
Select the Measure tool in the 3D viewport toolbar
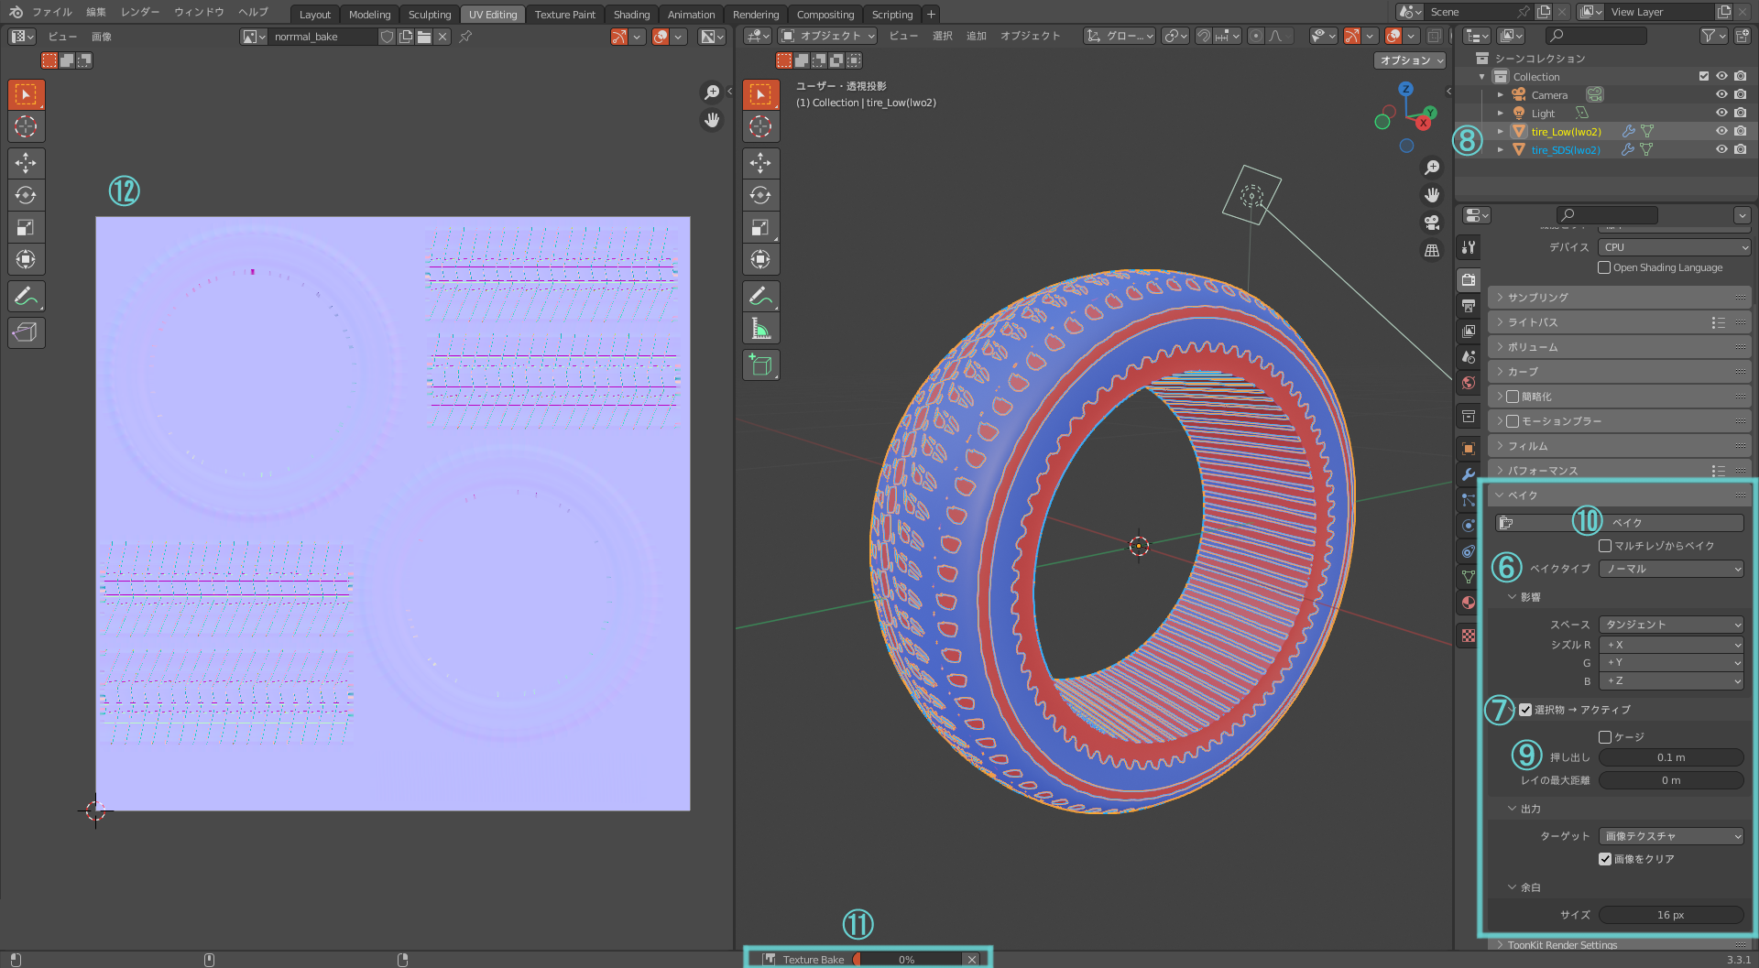click(760, 328)
